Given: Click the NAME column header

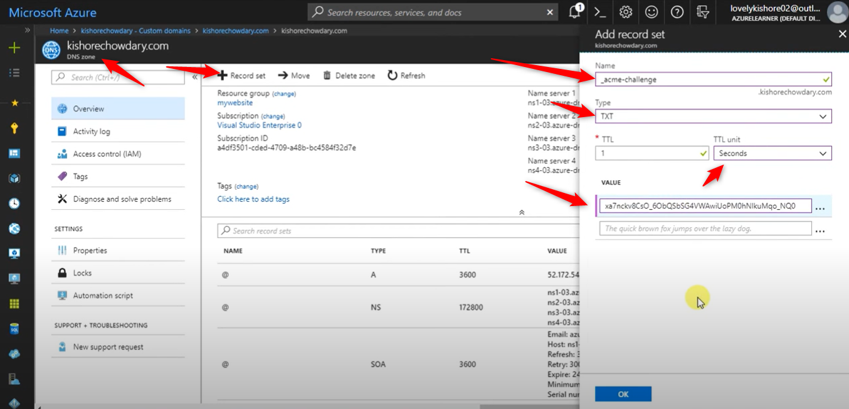Looking at the screenshot, I should pos(233,251).
